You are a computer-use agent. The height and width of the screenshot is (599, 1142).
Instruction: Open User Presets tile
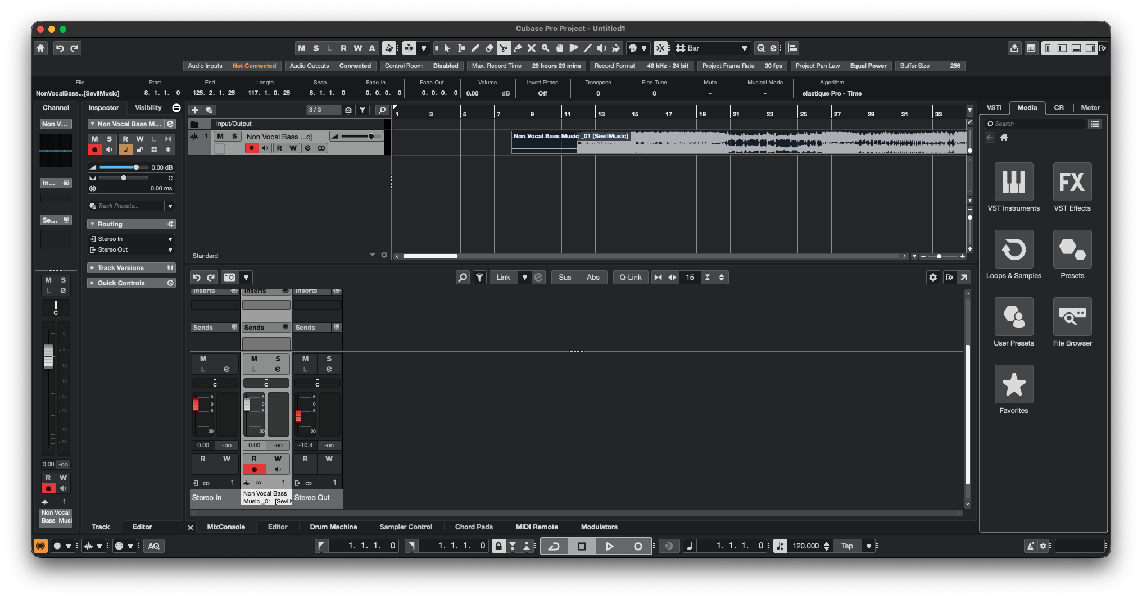(x=1013, y=316)
